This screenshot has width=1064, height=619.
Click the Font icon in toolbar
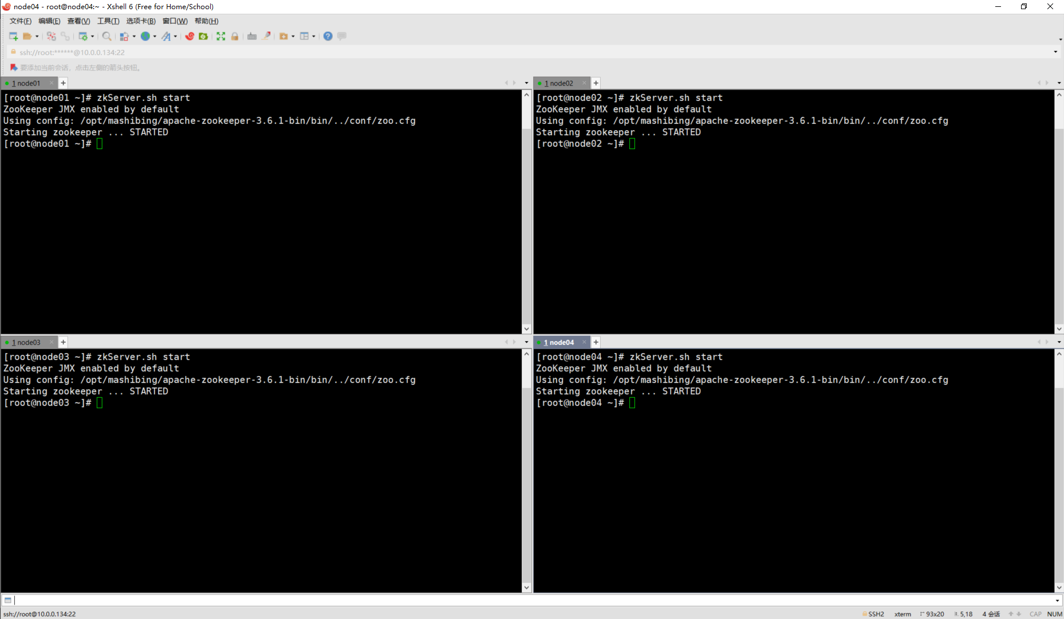[166, 36]
